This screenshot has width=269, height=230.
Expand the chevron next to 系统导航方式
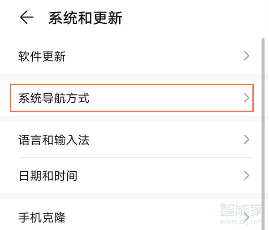246,98
